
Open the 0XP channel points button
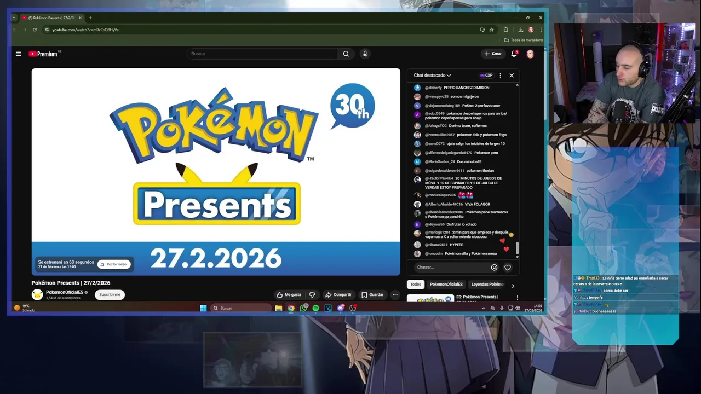pos(486,76)
